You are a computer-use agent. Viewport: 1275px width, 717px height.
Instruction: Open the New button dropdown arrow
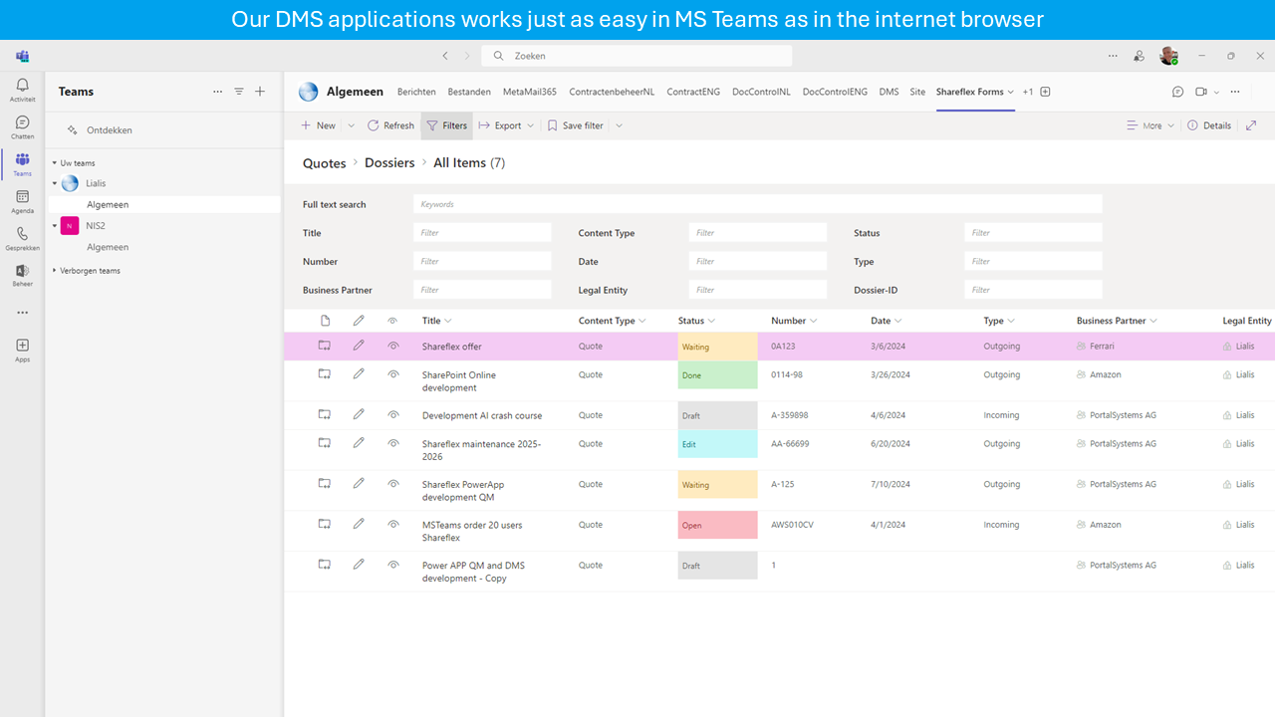click(x=351, y=125)
